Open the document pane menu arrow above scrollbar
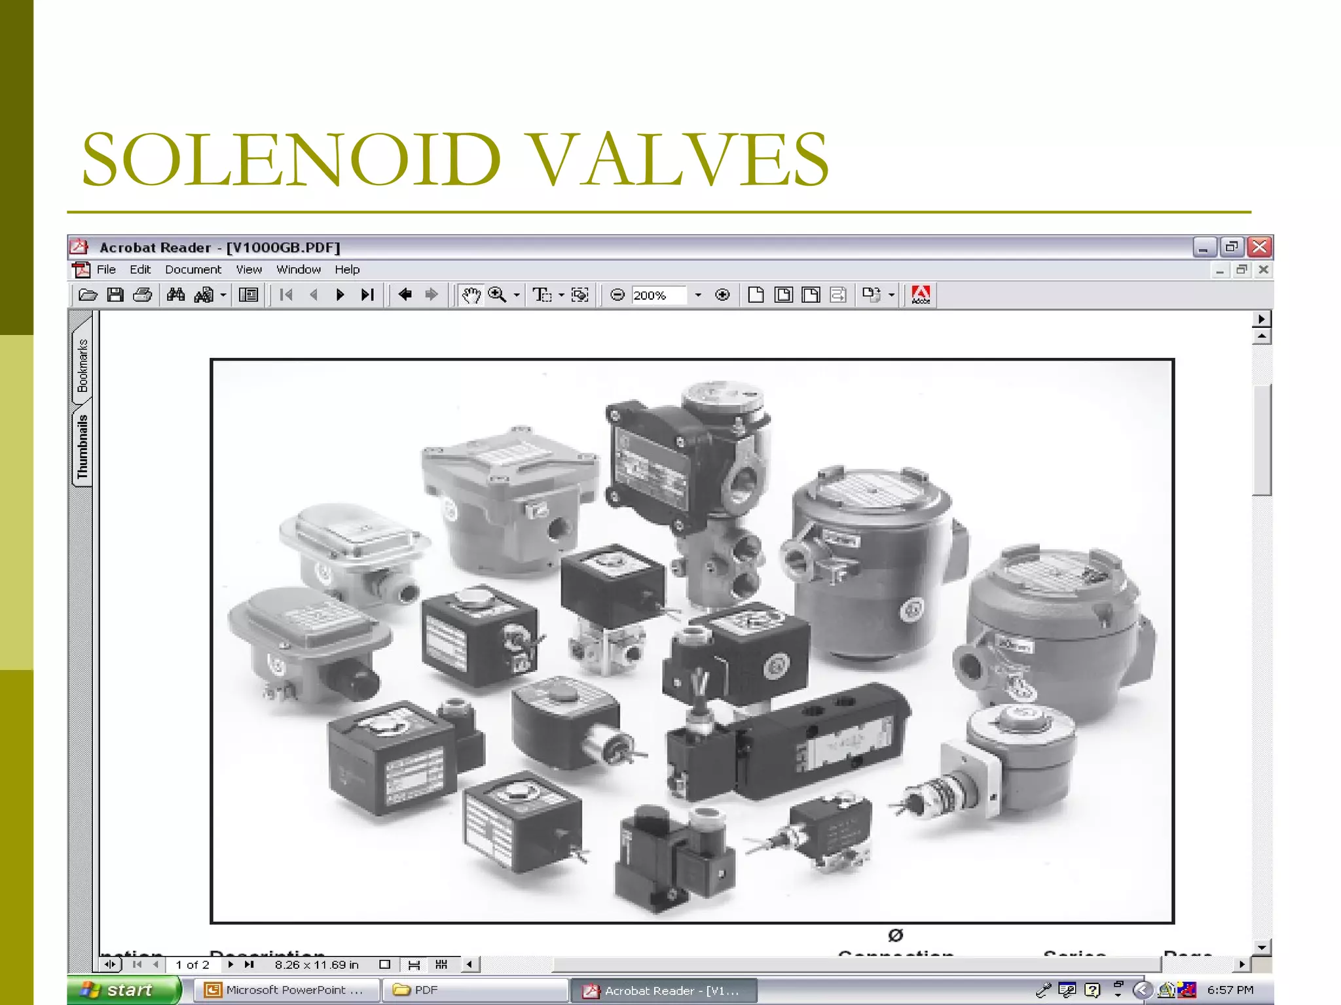The width and height of the screenshot is (1341, 1005). (1261, 319)
